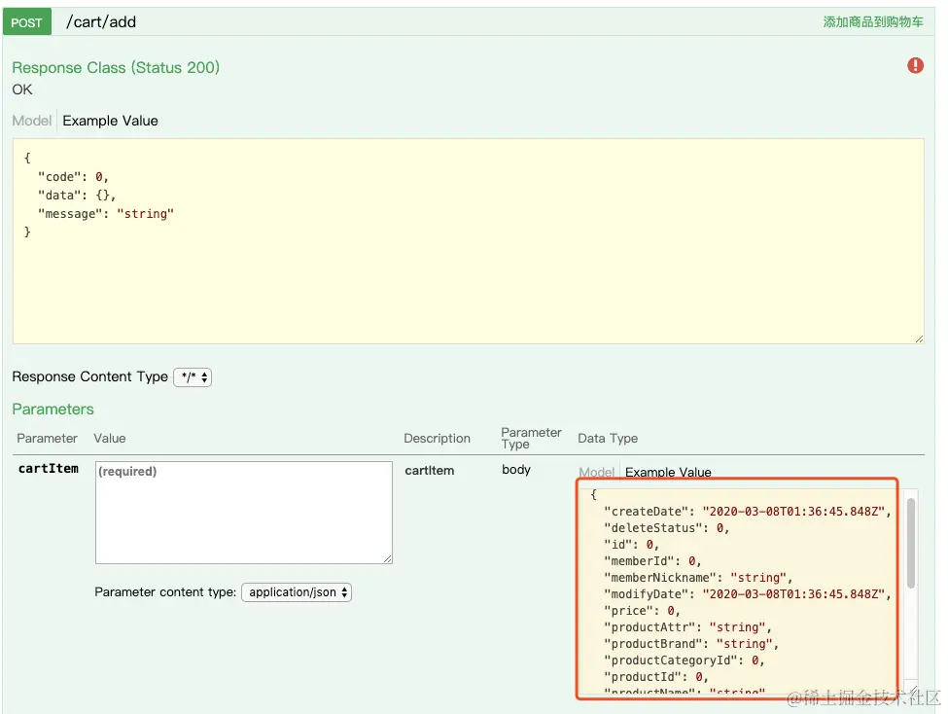This screenshot has width=948, height=714.
Task: Click the "memberNickname" line in example
Action: pyautogui.click(x=698, y=578)
